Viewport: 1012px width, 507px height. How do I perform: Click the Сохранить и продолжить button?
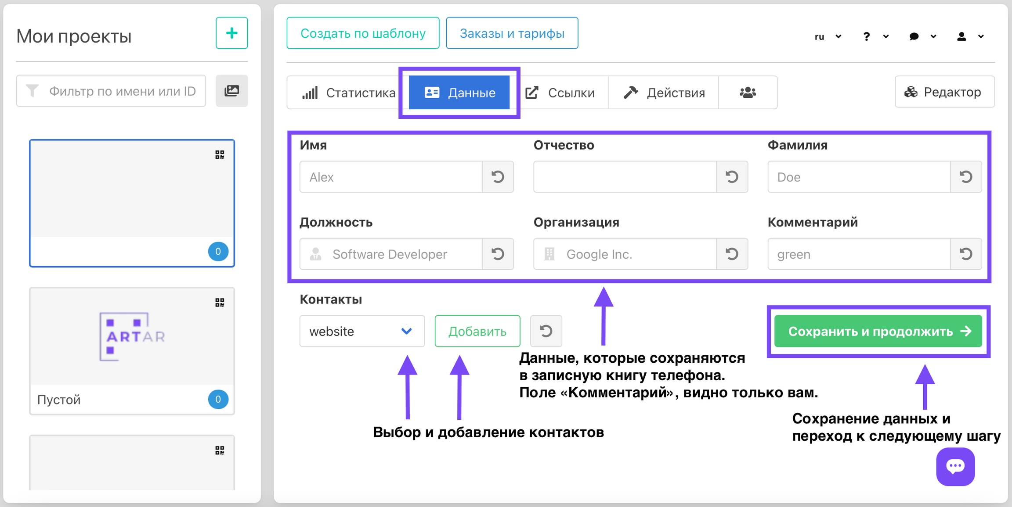point(878,331)
